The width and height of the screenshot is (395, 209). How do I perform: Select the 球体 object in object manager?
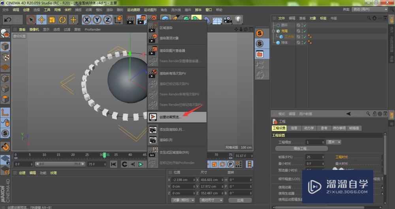pyautogui.click(x=284, y=43)
